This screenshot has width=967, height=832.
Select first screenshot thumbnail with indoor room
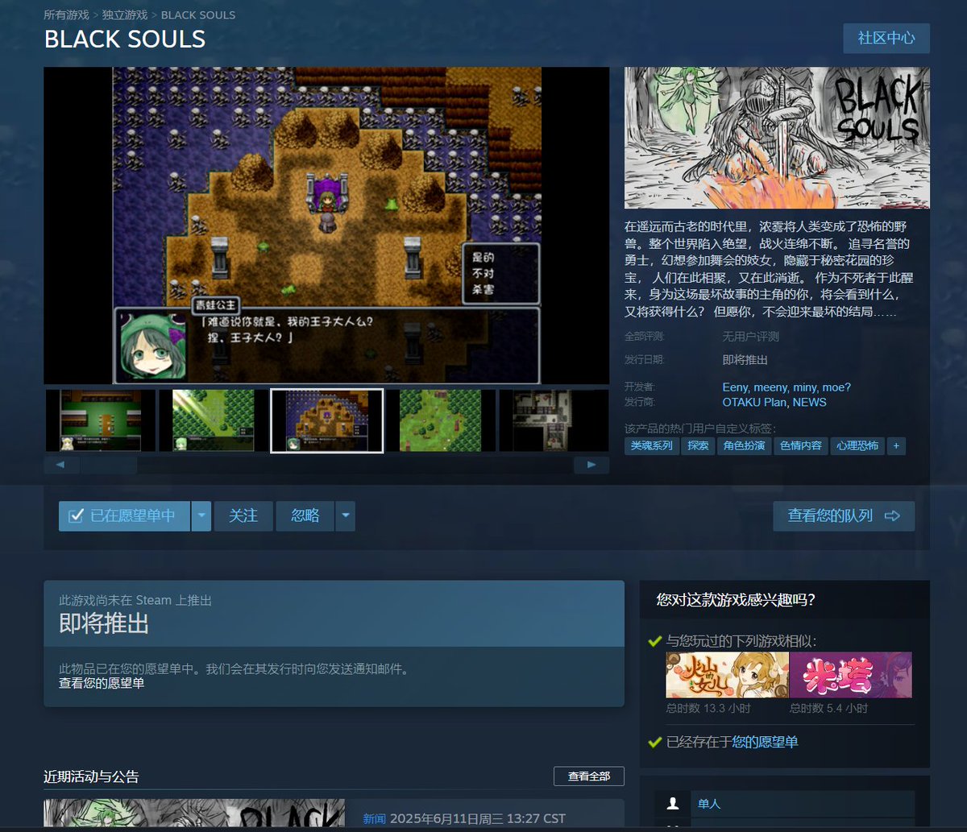100,420
